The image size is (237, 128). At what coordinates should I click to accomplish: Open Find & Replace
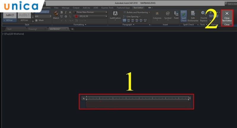(x=204, y=16)
